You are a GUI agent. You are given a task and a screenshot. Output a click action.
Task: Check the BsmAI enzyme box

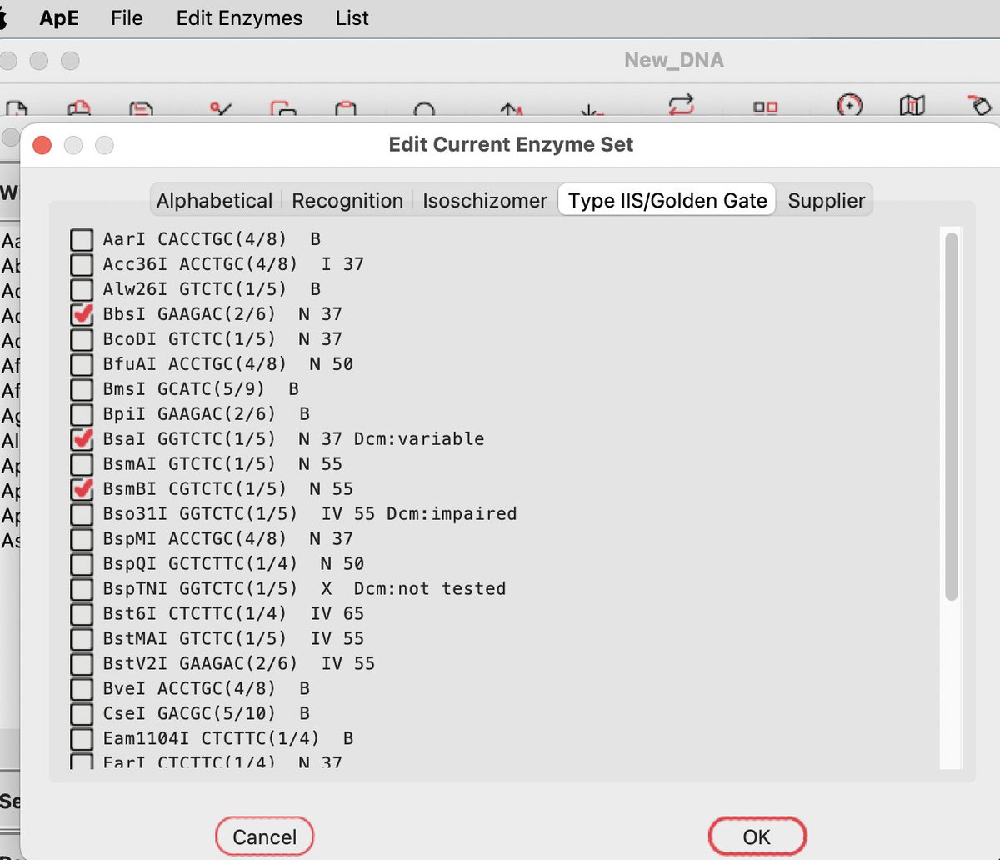pyautogui.click(x=82, y=465)
